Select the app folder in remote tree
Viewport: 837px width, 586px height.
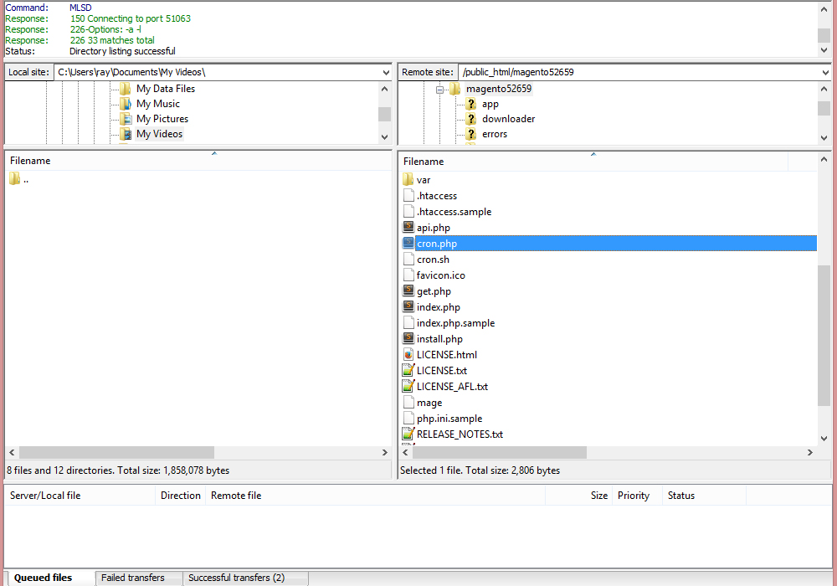click(490, 104)
